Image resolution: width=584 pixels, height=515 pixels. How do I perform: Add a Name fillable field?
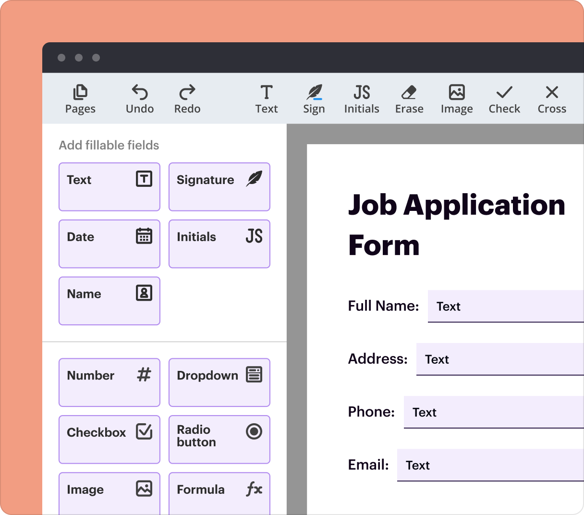click(x=109, y=301)
